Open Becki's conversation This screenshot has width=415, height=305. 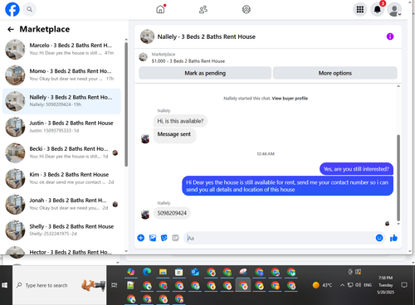(x=61, y=152)
